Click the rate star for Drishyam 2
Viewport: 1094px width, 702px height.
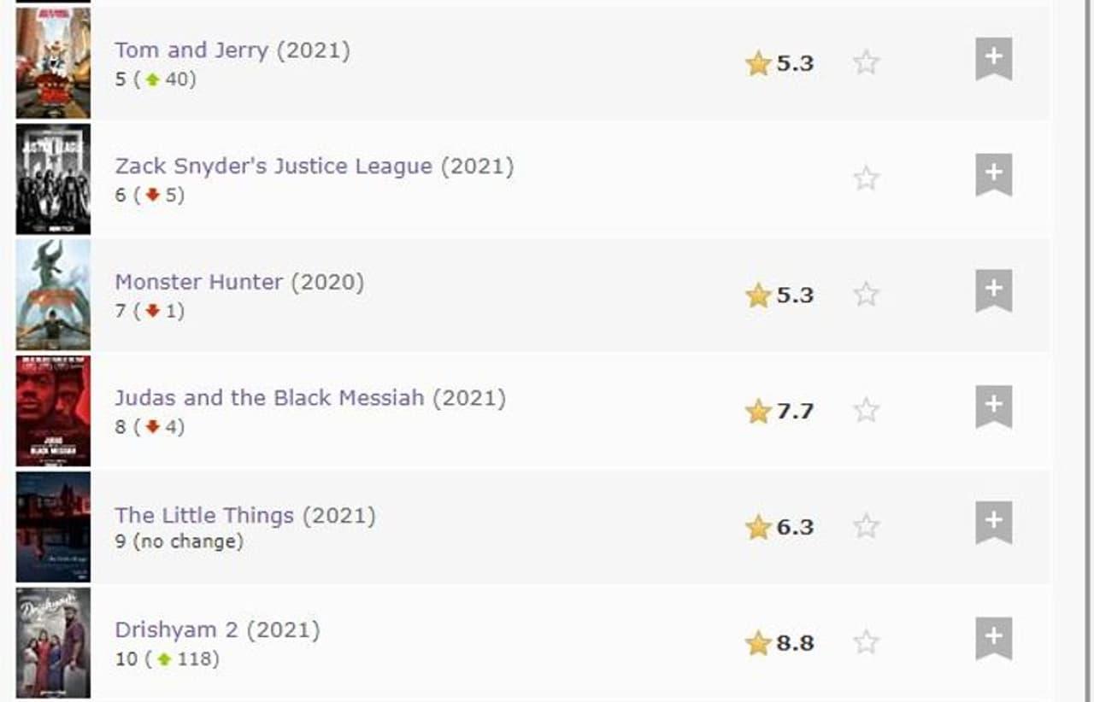coord(866,642)
